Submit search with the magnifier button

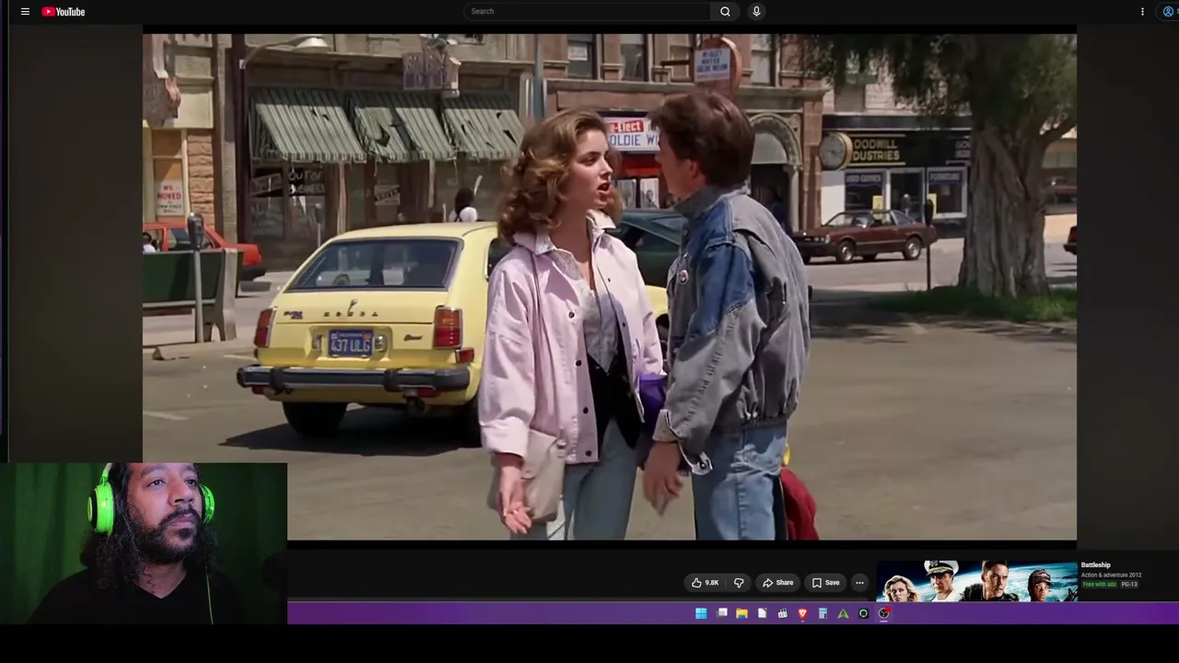click(x=725, y=11)
